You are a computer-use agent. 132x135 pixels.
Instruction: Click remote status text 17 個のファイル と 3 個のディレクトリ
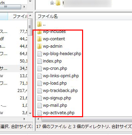pos(73,127)
